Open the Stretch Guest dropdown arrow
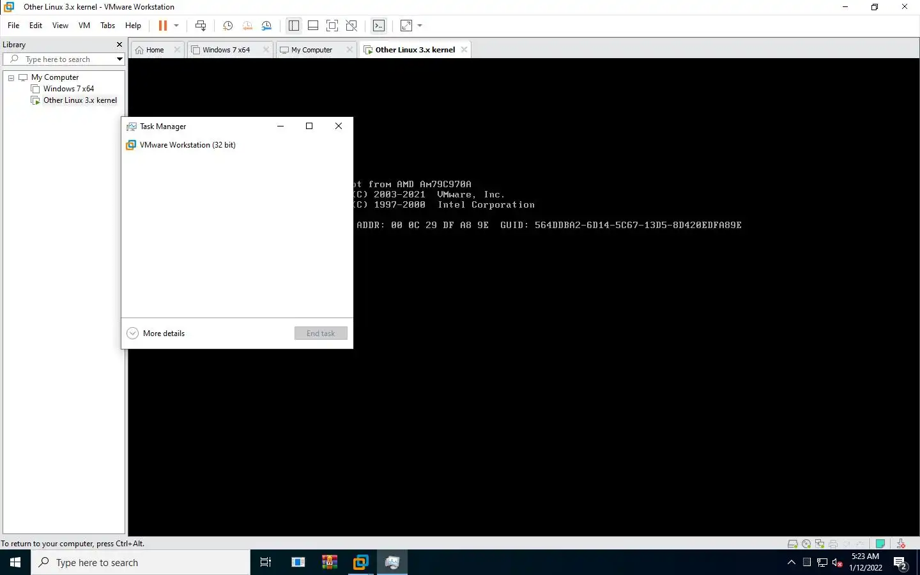 click(420, 26)
